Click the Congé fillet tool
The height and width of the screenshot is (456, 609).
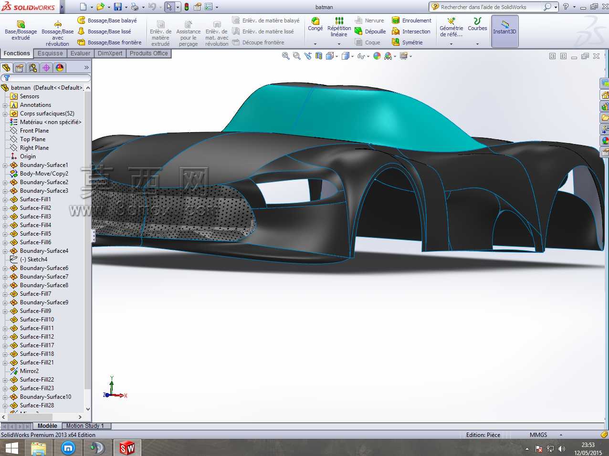coord(315,24)
